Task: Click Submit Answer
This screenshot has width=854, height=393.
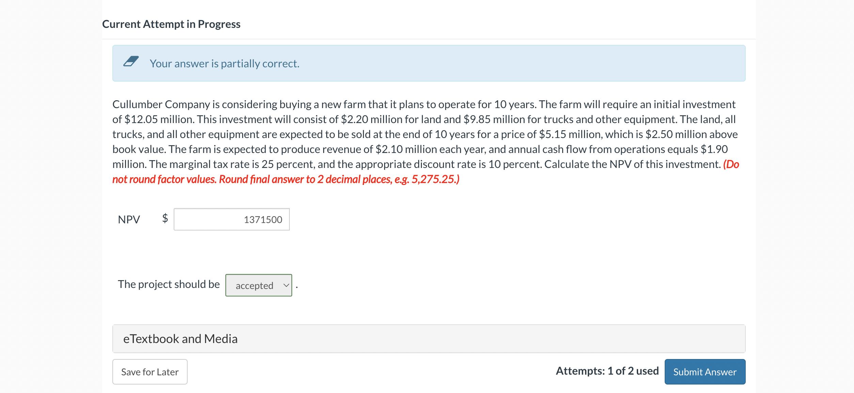Action: point(705,372)
